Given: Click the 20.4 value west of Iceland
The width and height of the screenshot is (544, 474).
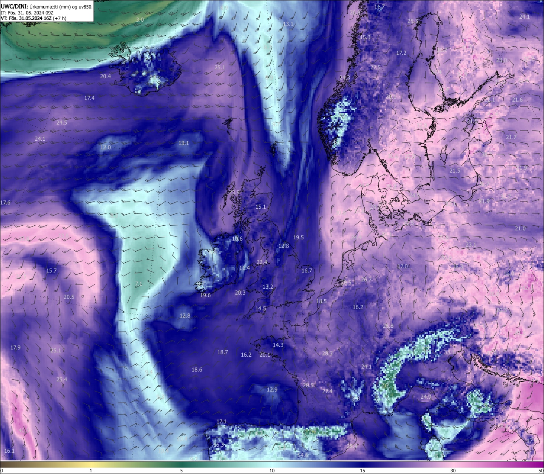Looking at the screenshot, I should click(x=105, y=77).
